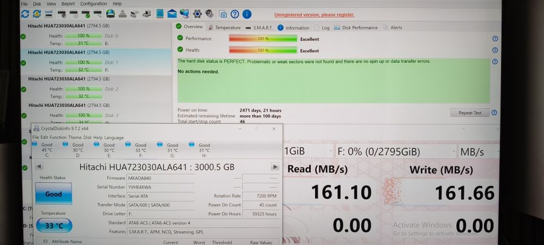Click the Health 100 % gradient bar in Overview
The height and width of the screenshot is (245, 544).
pos(263,50)
